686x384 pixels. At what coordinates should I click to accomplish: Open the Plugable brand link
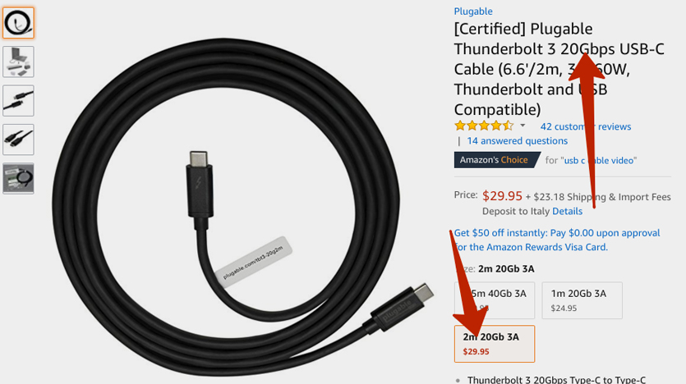coord(473,11)
